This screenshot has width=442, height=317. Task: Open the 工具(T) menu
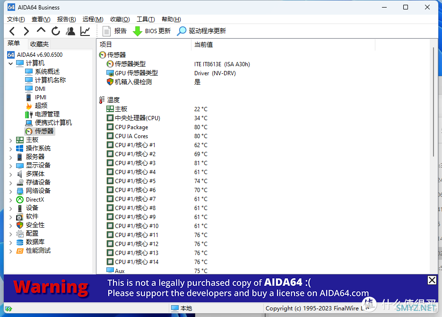[146, 19]
